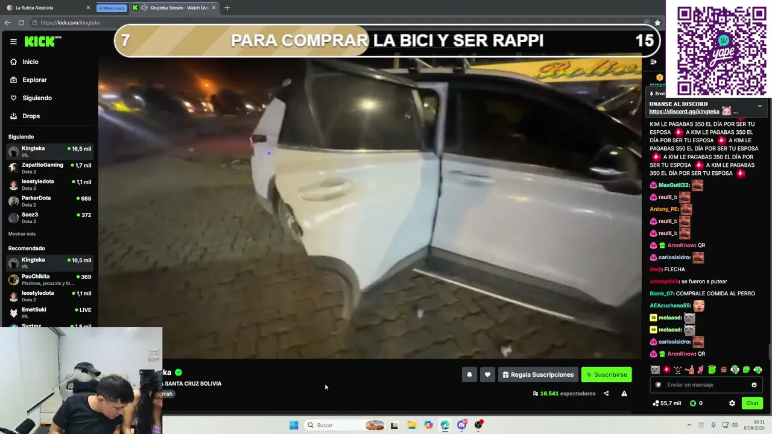
Task: Open Task View from the taskbar
Action: (x=394, y=425)
